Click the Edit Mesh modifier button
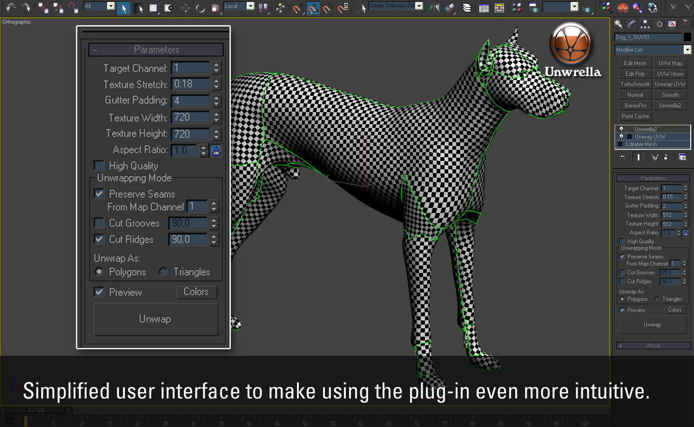 [635, 63]
